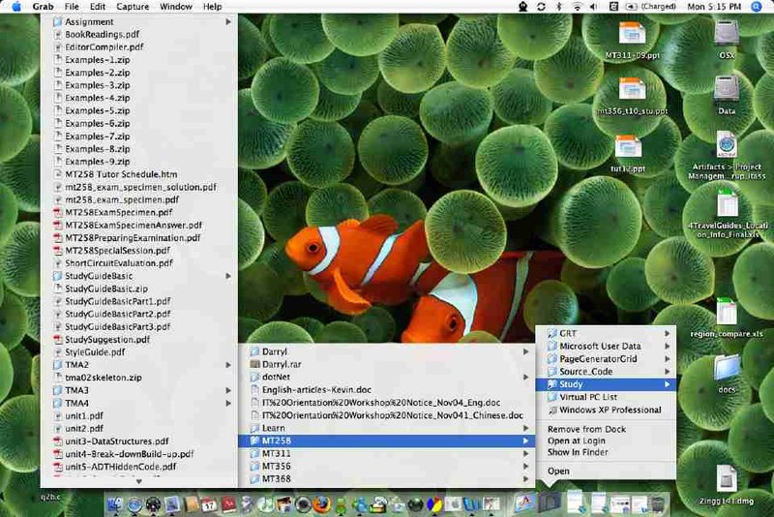Select the MT258 folder menu item

coord(386,441)
